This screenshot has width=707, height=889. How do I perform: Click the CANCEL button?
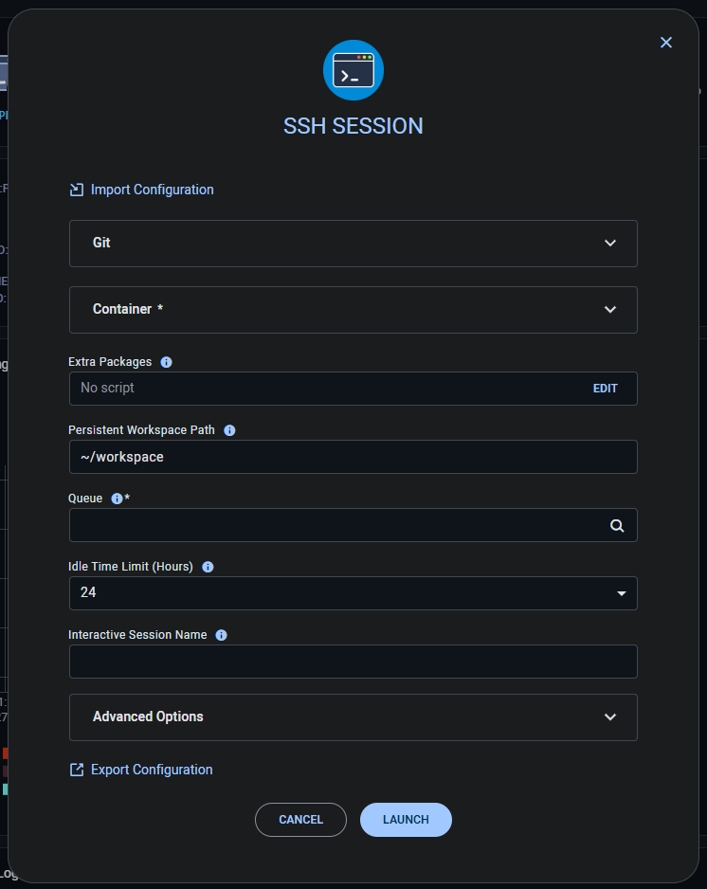[x=300, y=819]
